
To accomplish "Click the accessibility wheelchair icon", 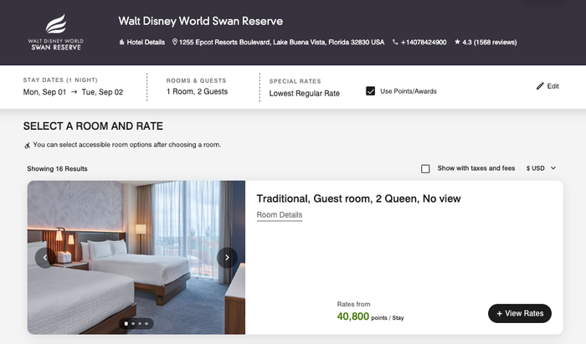I will (28, 146).
